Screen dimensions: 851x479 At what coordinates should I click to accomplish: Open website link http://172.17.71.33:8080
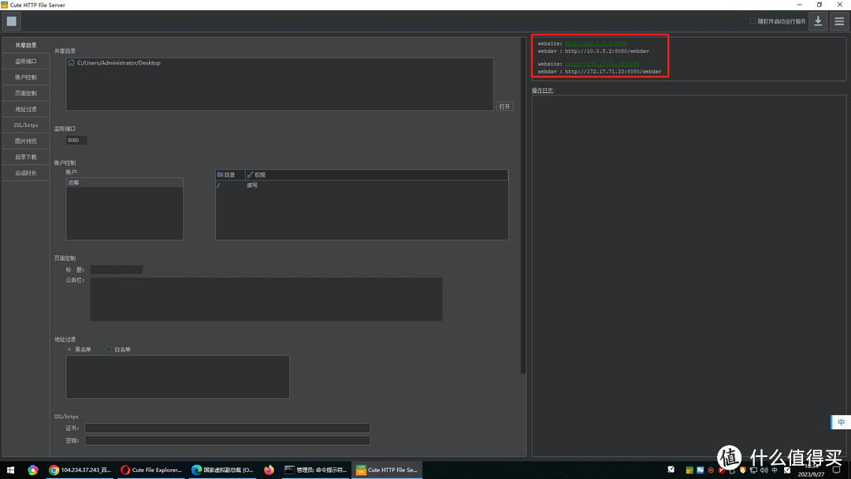tap(602, 64)
